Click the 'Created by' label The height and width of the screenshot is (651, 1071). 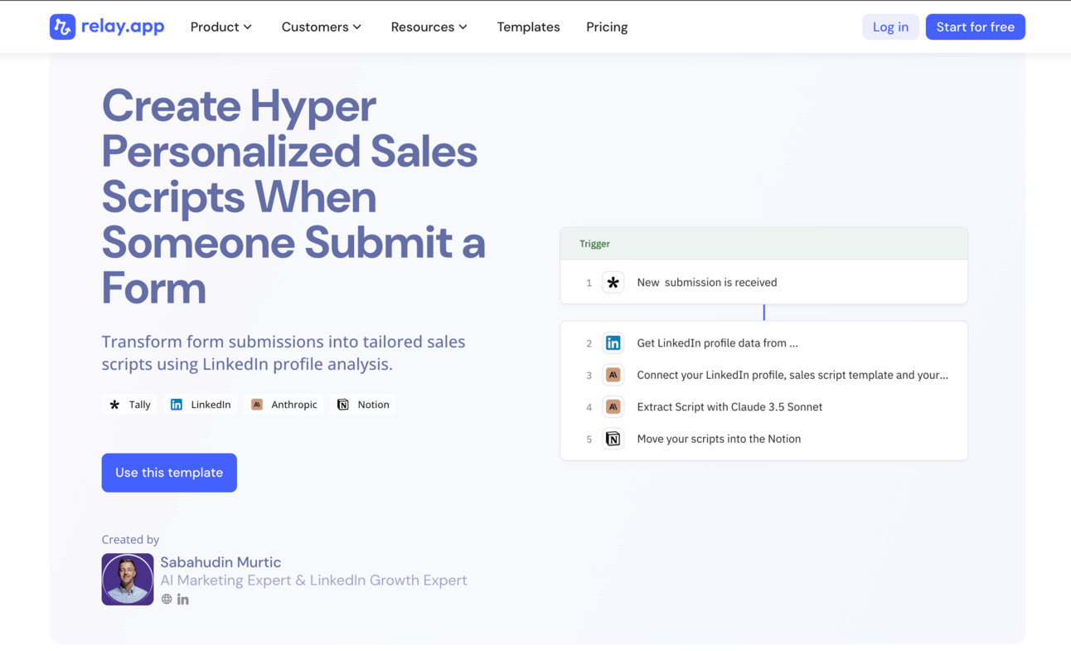130,540
